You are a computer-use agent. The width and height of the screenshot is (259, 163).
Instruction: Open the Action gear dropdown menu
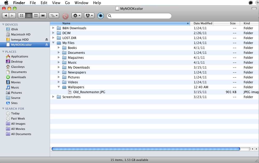[77, 16]
